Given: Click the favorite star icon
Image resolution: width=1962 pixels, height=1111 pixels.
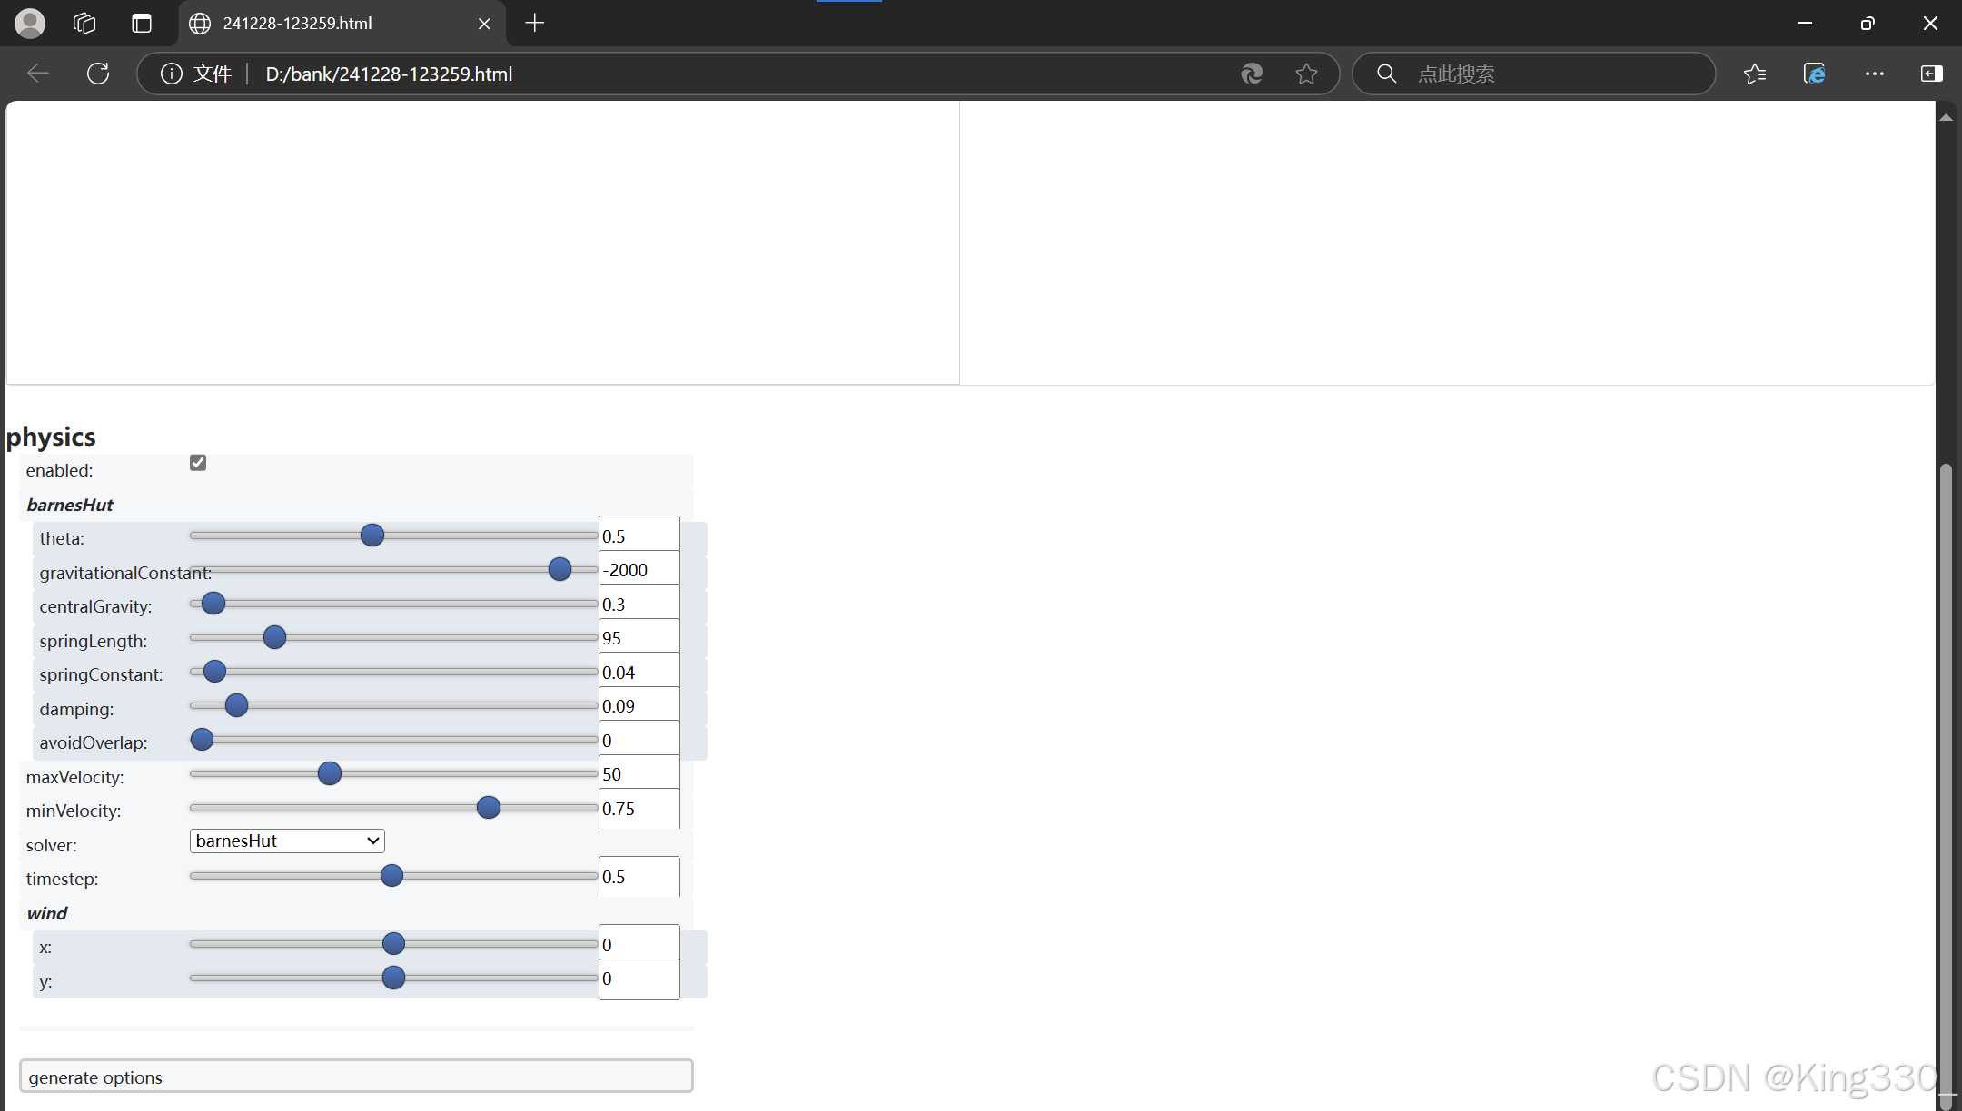Looking at the screenshot, I should [1306, 74].
